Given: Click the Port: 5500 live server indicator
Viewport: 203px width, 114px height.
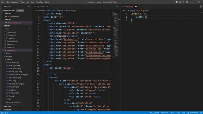Looking at the screenshot, I should coord(193,113).
